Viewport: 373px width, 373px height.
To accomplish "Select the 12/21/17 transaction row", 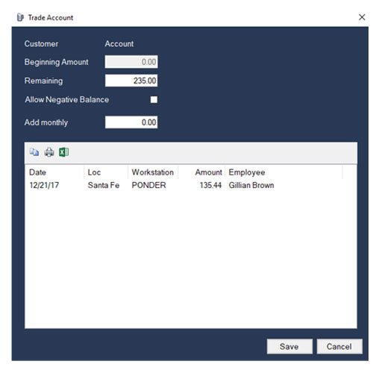I will click(191, 185).
